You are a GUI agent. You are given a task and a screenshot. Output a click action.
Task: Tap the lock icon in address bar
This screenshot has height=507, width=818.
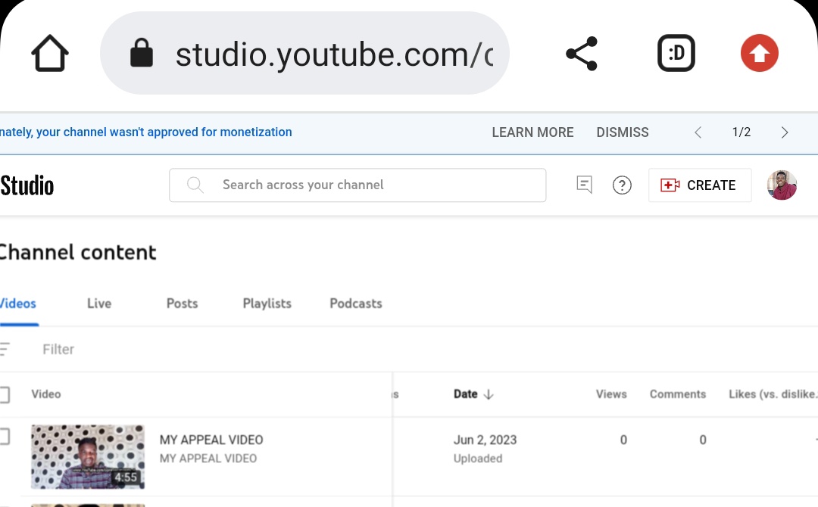point(142,53)
